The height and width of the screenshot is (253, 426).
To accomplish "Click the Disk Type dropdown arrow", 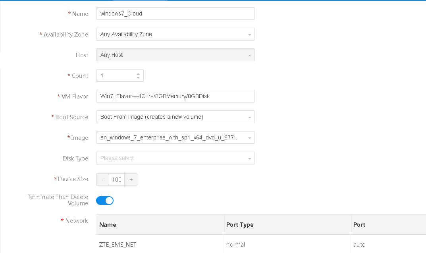I will 249,158.
